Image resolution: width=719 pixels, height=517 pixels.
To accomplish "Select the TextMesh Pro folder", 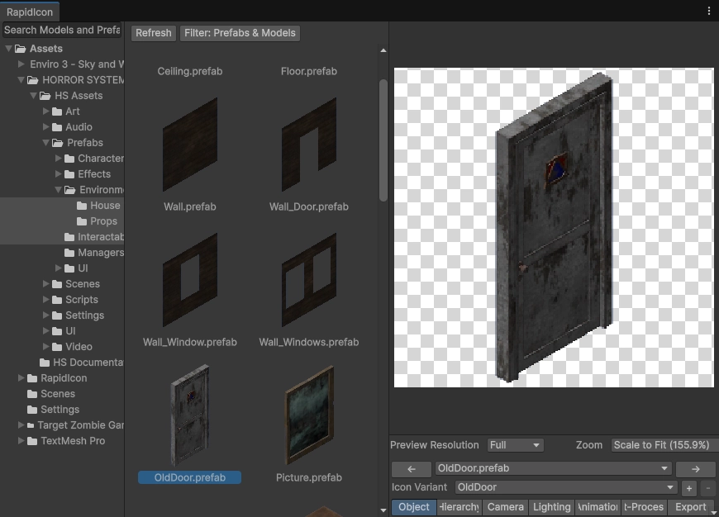I will click(x=73, y=441).
